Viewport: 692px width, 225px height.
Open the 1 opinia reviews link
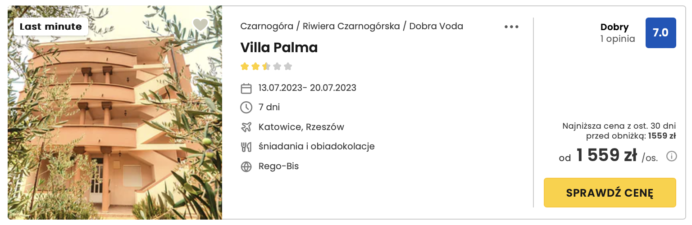[617, 39]
